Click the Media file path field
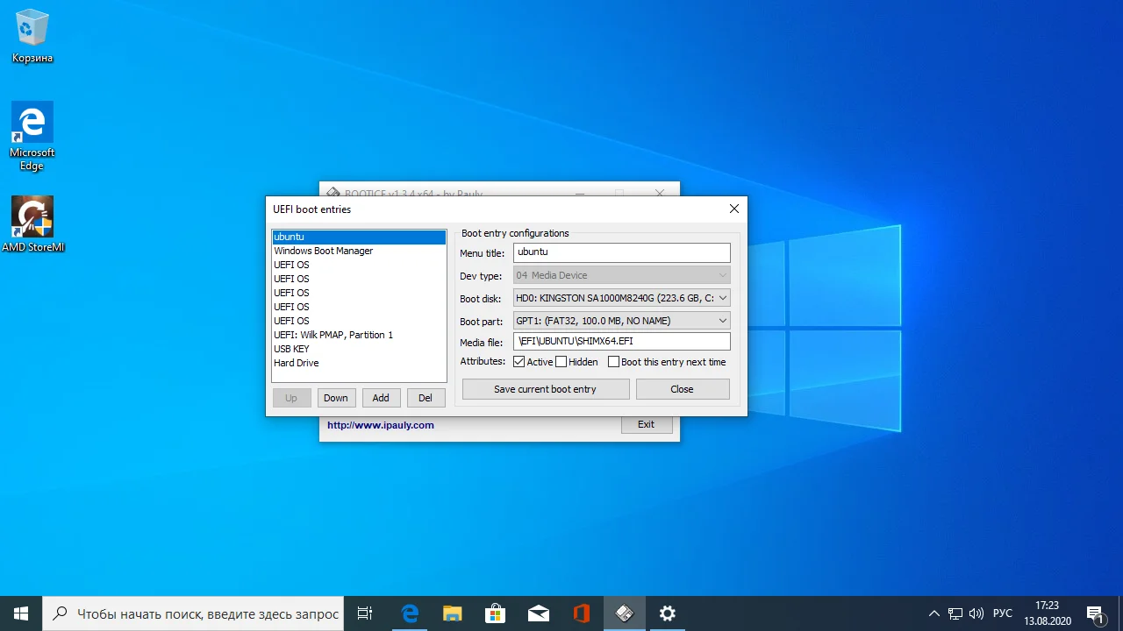 (621, 342)
